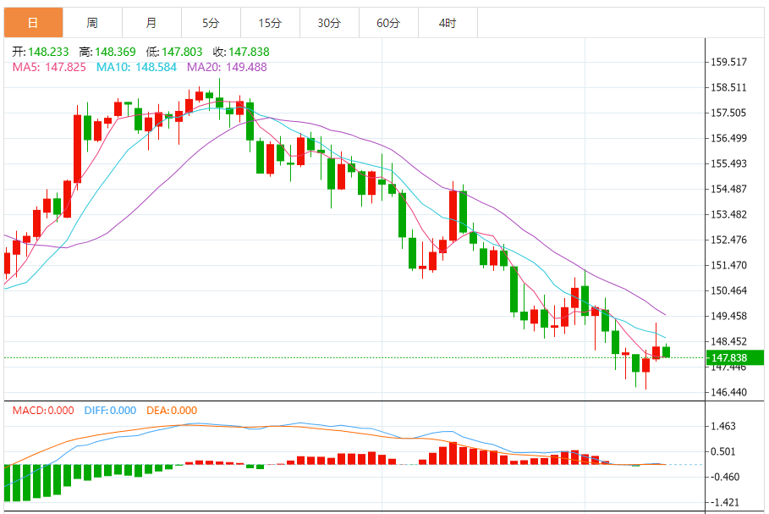The height and width of the screenshot is (514, 769).
Task: Click the 154.487 price axis label
Action: point(728,189)
